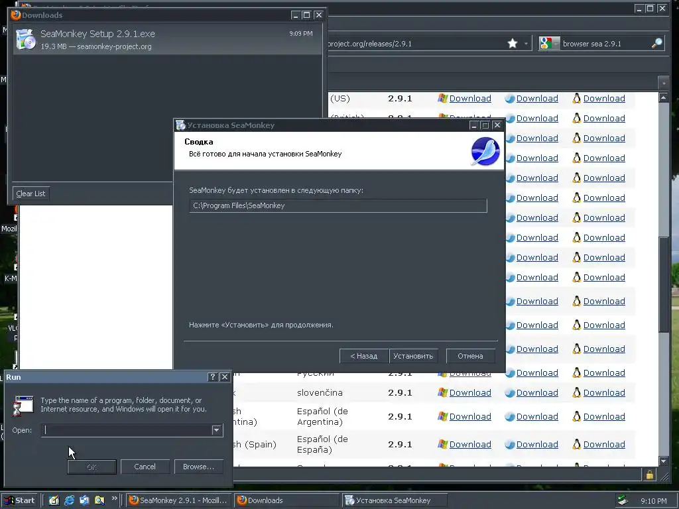679x509 pixels.
Task: Click the fourth Quick Launch icon with magnifier
Action: coord(99,500)
